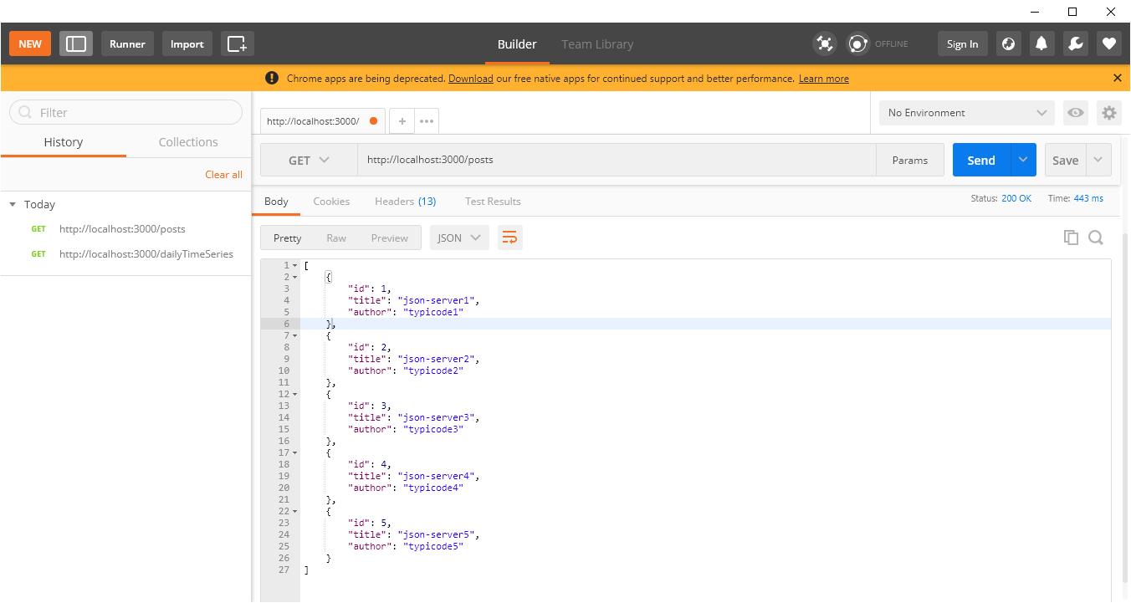
Task: Open the No Environment dropdown
Action: 967,113
